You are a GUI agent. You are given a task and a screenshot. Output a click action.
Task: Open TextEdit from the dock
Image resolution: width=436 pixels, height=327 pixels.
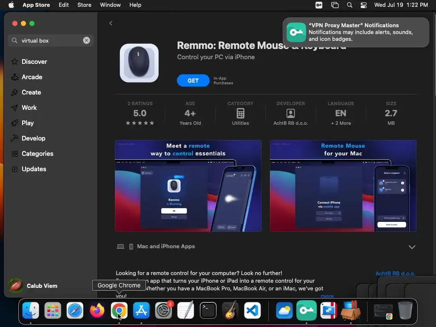pyautogui.click(x=186, y=310)
